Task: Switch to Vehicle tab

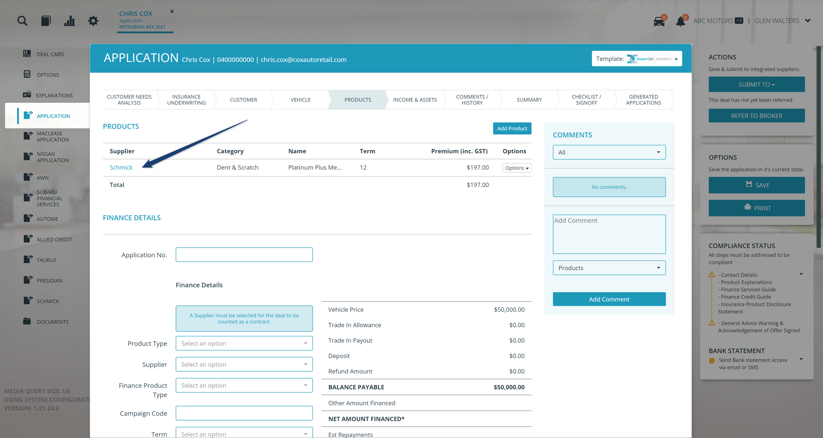Action: pos(301,100)
